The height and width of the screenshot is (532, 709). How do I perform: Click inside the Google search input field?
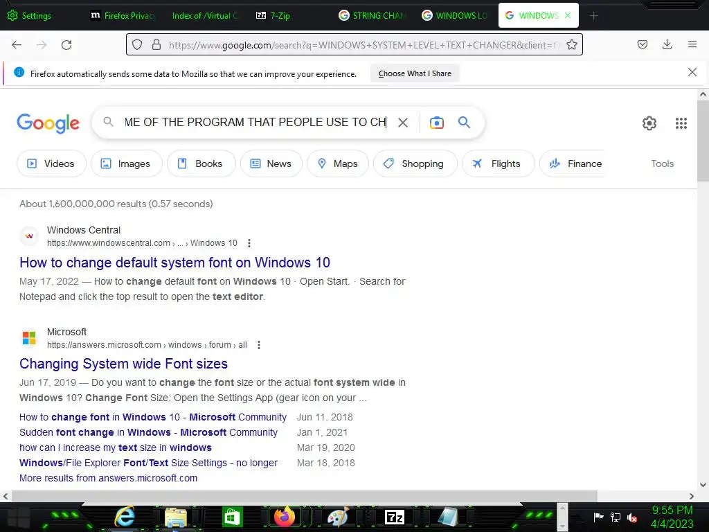tap(255, 122)
